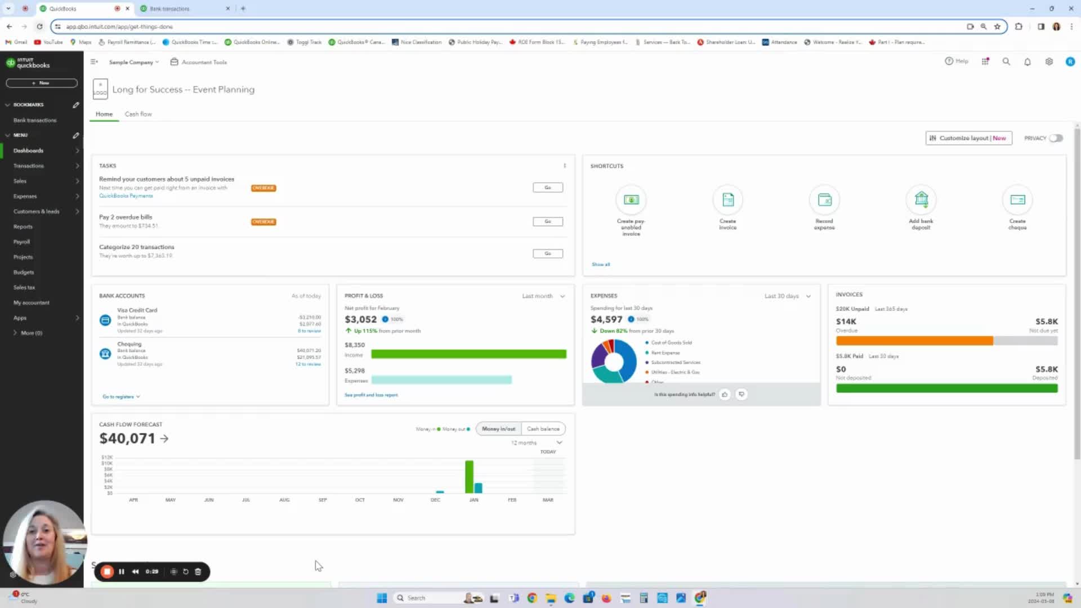Image resolution: width=1081 pixels, height=608 pixels.
Task: Select the Home tab
Action: (104, 114)
